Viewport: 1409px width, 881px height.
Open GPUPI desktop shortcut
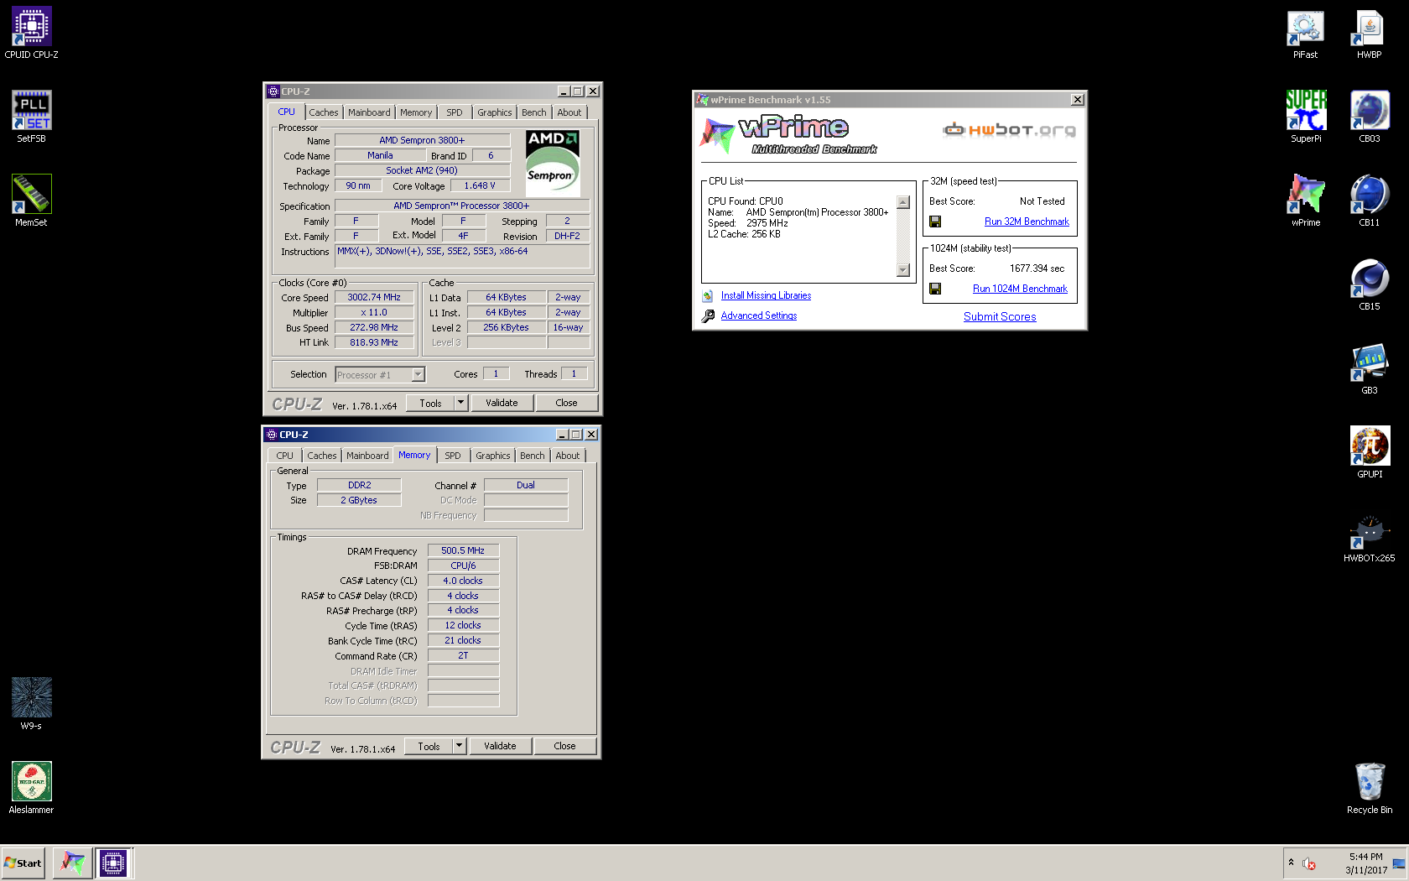click(1370, 453)
